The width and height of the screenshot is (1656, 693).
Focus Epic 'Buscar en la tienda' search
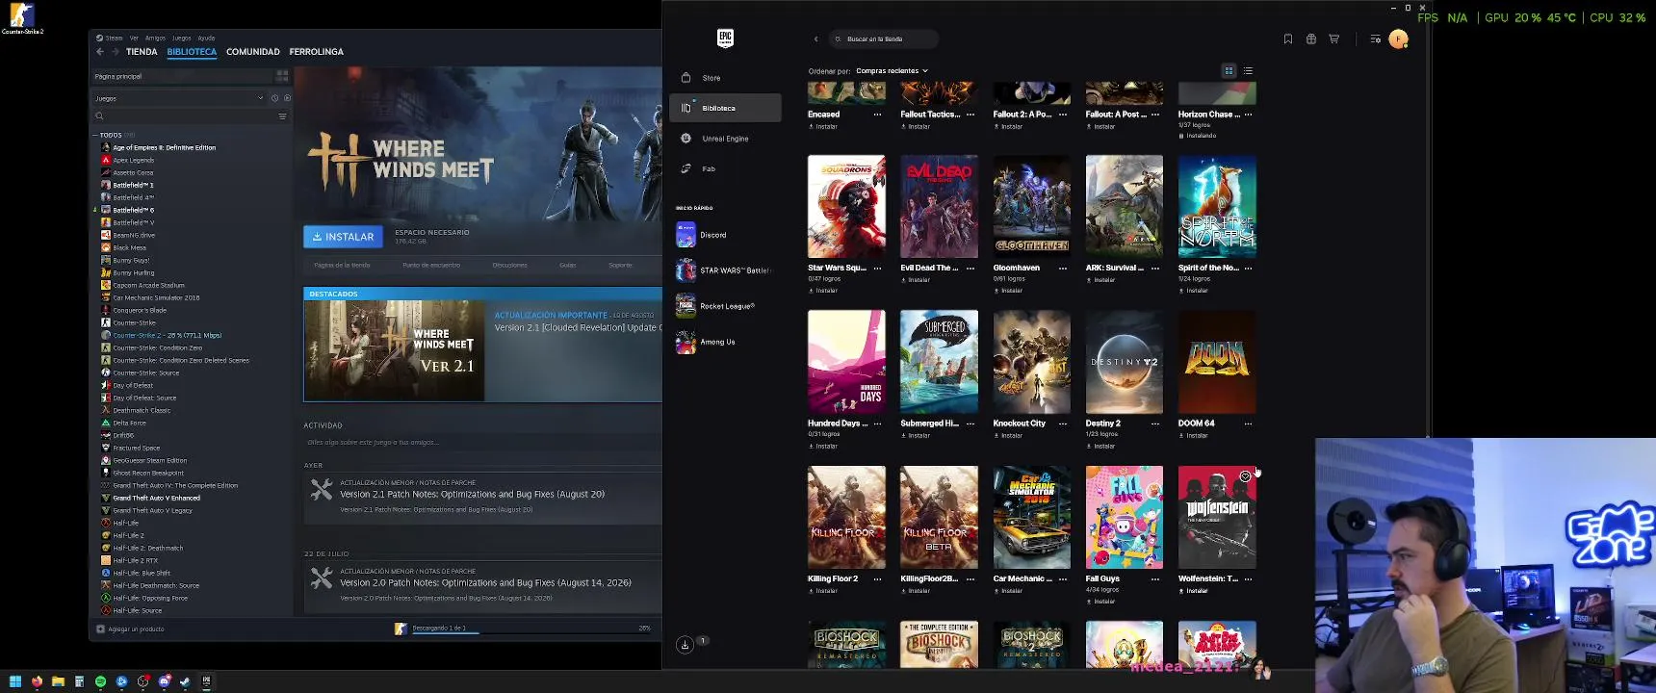(884, 39)
